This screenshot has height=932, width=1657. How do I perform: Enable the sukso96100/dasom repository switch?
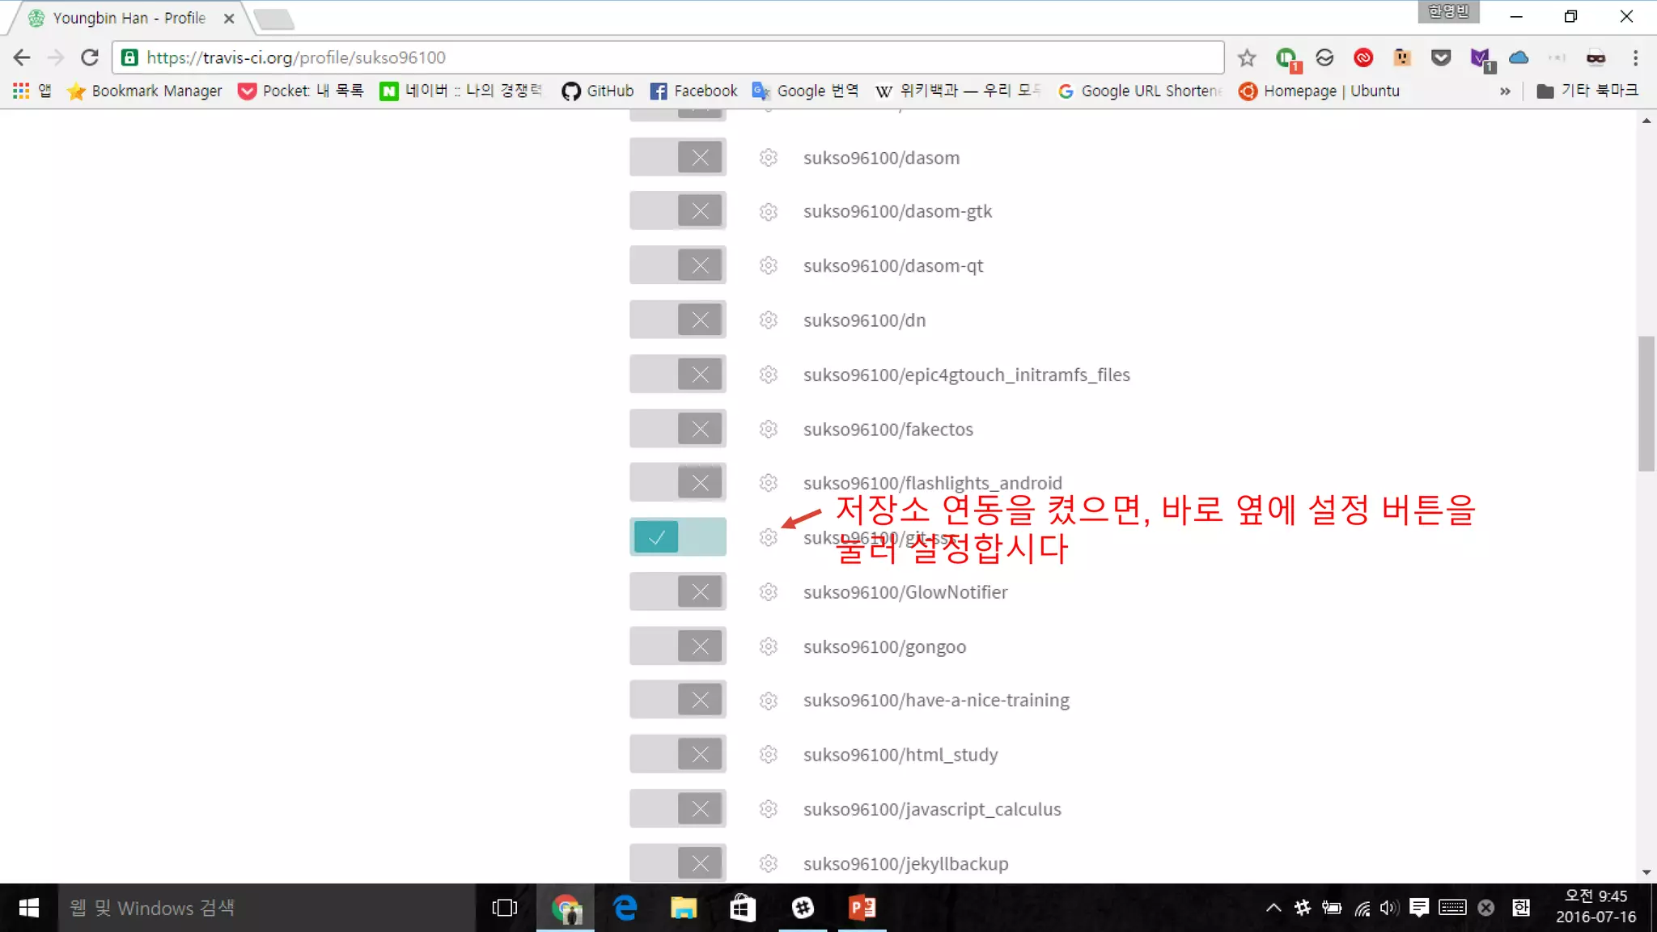[678, 157]
